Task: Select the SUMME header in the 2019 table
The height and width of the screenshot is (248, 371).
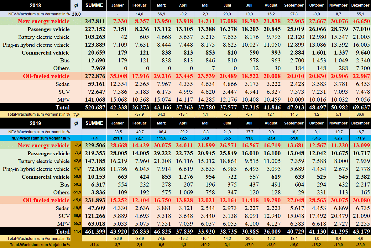Action: (94, 123)
